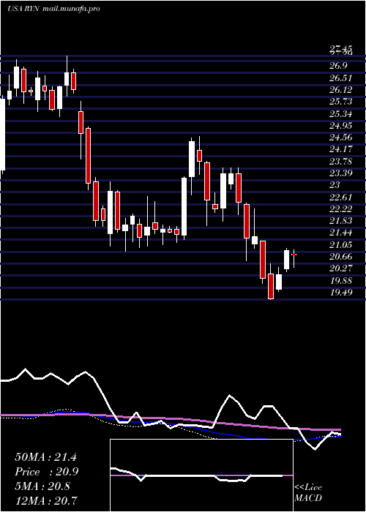Click inside the Live MACD inset chart

pyautogui.click(x=201, y=475)
